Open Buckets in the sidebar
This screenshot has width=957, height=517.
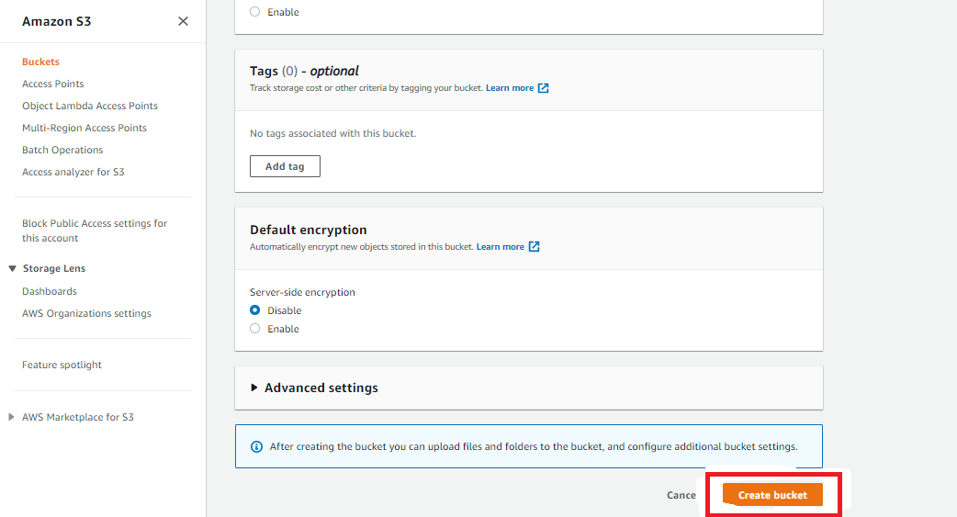[41, 62]
